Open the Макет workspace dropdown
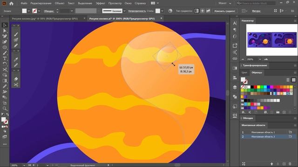 [x=224, y=3]
